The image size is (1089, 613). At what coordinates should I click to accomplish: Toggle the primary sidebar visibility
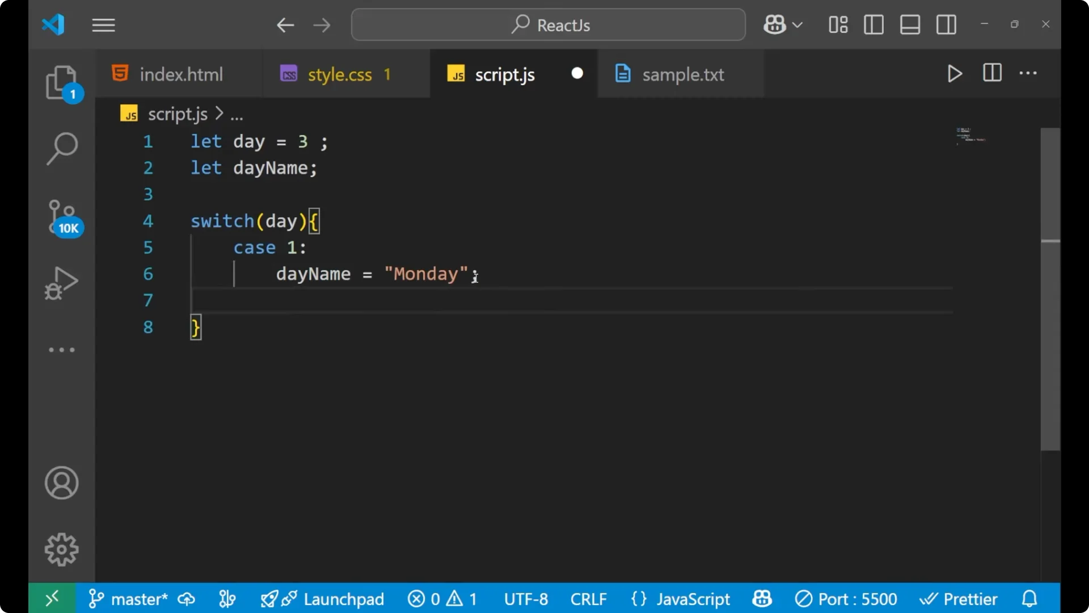point(873,24)
